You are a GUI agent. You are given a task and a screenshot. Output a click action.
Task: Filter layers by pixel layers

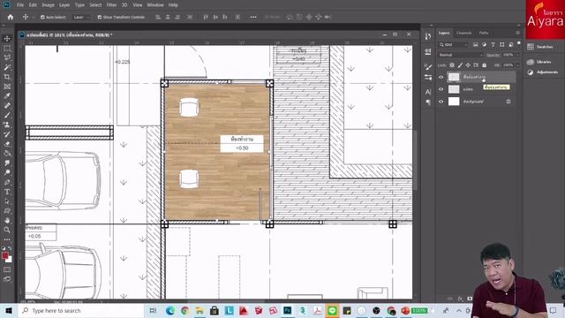point(475,44)
